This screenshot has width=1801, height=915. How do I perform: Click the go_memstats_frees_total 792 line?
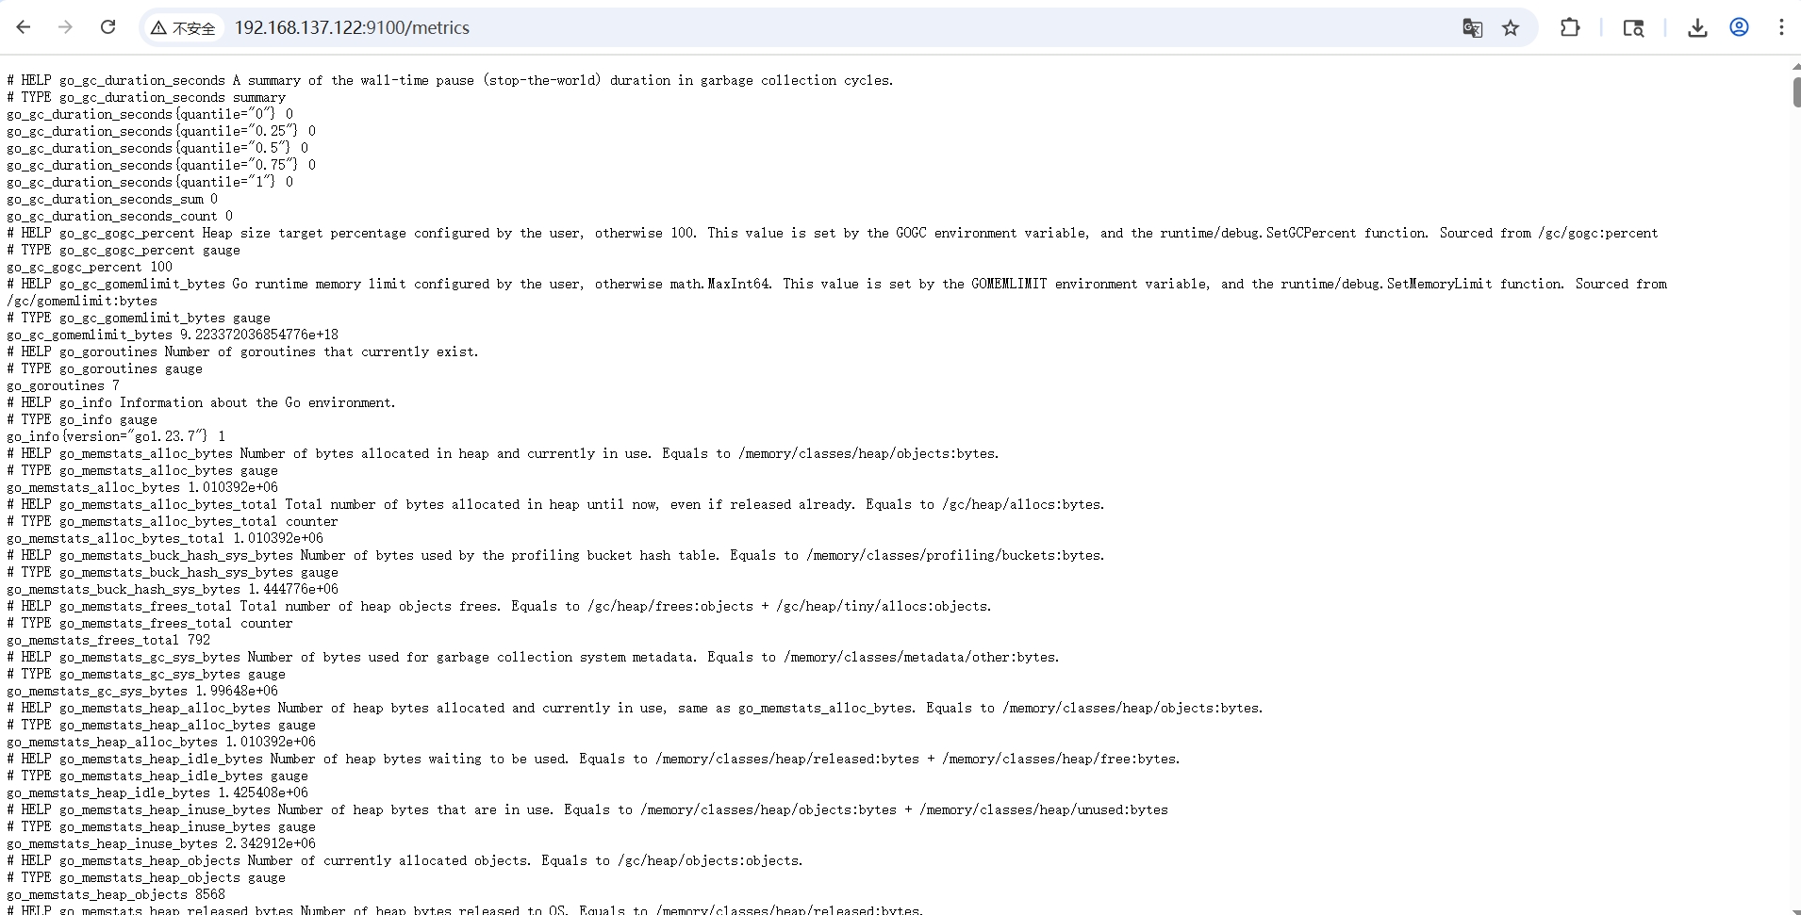pos(108,640)
